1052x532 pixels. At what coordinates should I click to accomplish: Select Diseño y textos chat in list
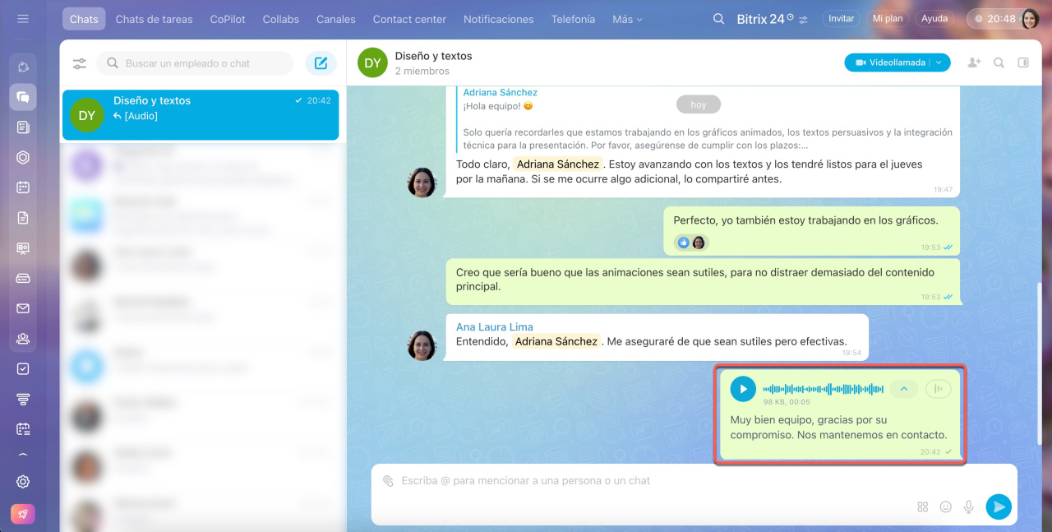(x=201, y=114)
